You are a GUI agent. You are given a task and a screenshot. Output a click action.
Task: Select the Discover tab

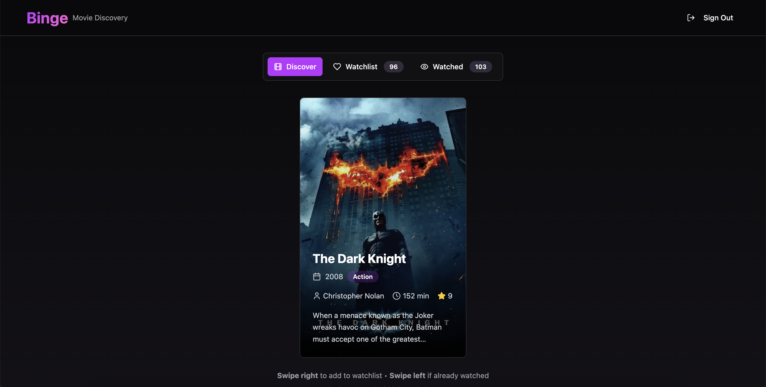point(295,67)
